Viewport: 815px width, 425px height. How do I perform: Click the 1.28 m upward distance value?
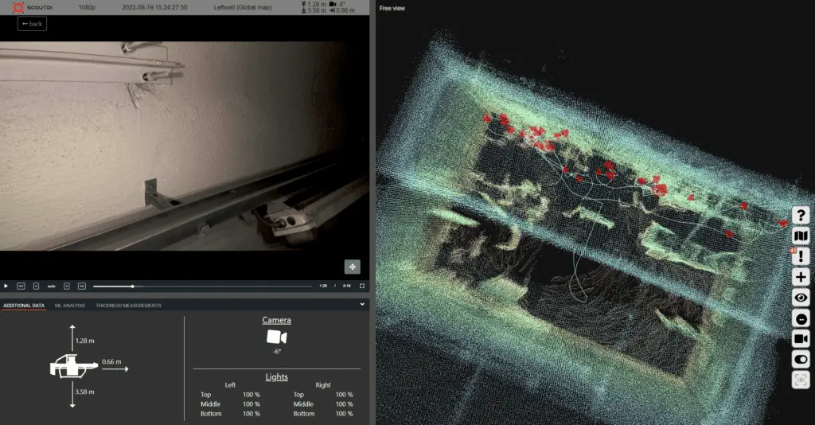84,341
